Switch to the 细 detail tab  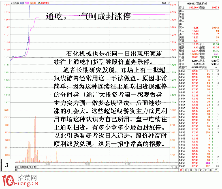[x=191, y=170]
